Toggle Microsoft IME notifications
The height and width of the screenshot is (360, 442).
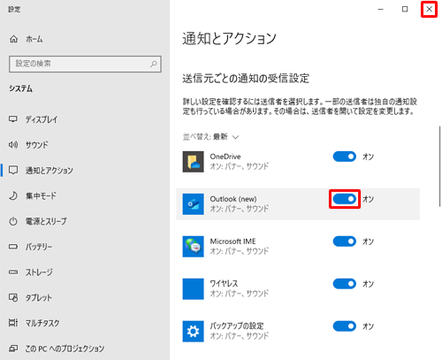click(x=345, y=241)
